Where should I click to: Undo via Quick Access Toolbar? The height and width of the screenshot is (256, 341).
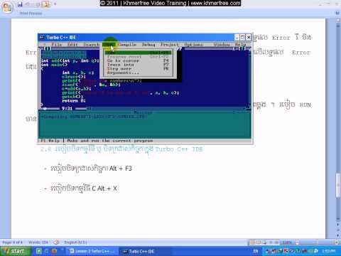28,4
